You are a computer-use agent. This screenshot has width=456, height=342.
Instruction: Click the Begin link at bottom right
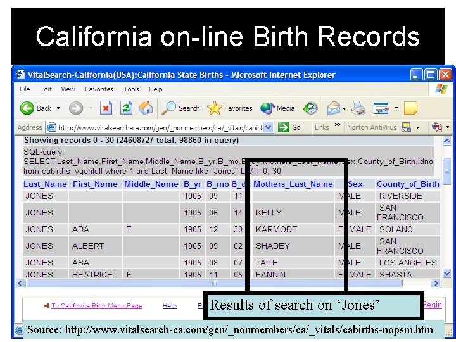pyautogui.click(x=433, y=305)
